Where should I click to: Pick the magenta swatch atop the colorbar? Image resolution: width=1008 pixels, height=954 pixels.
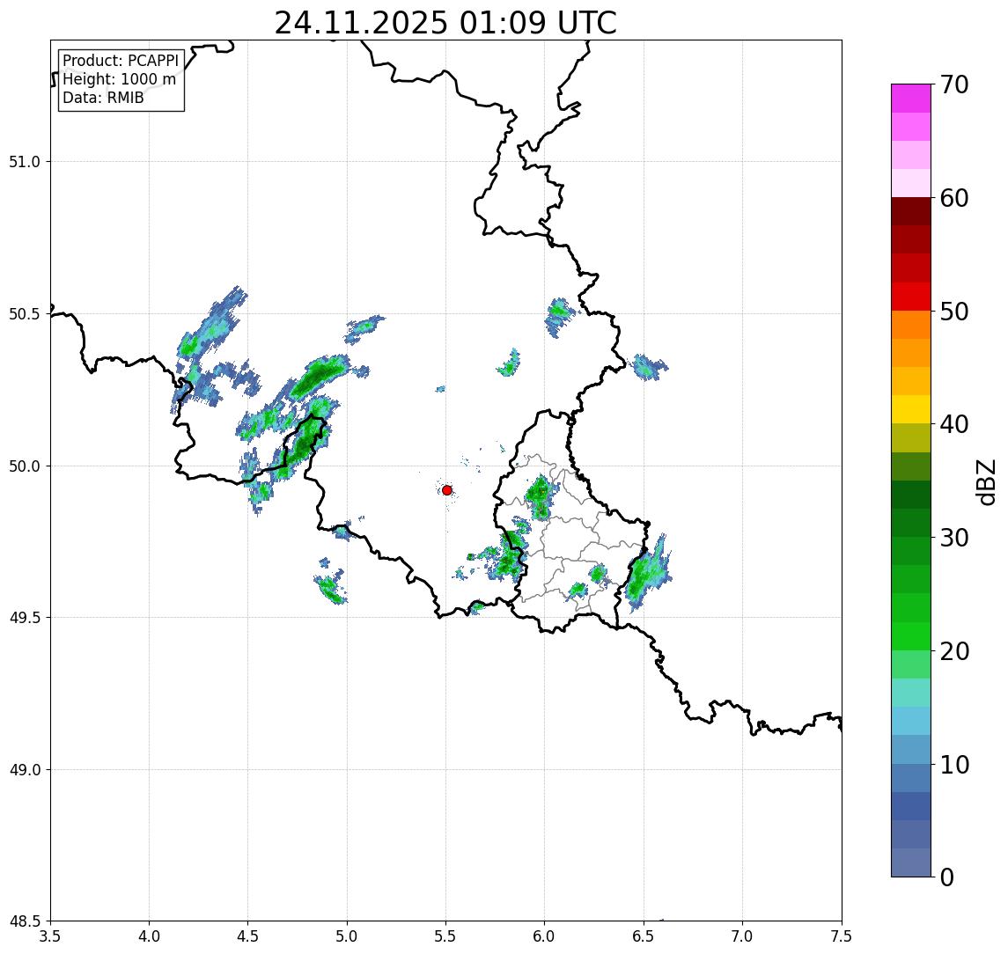(x=911, y=99)
